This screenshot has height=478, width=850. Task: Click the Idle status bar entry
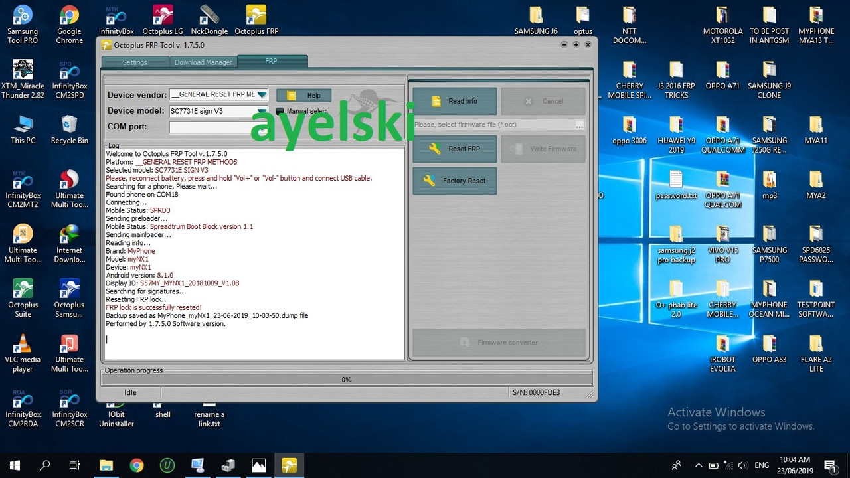point(130,392)
